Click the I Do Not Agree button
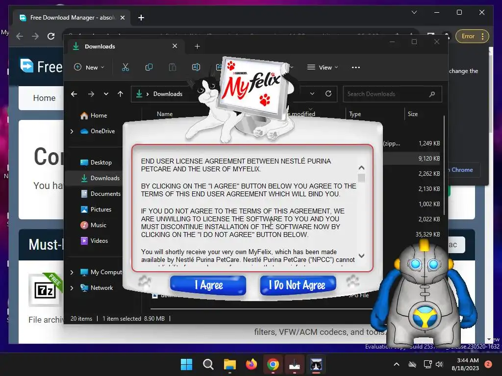 (298, 285)
